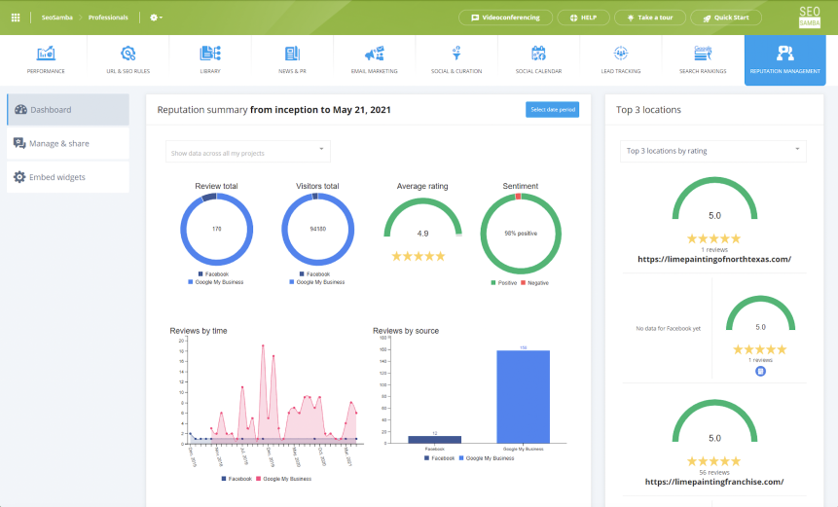
Task: Open the Performance module icon
Action: (46, 54)
